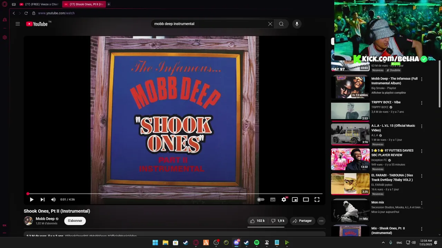Open EL FARABI - TABOUNA thumbnail
The width and height of the screenshot is (442, 248).
click(x=350, y=184)
